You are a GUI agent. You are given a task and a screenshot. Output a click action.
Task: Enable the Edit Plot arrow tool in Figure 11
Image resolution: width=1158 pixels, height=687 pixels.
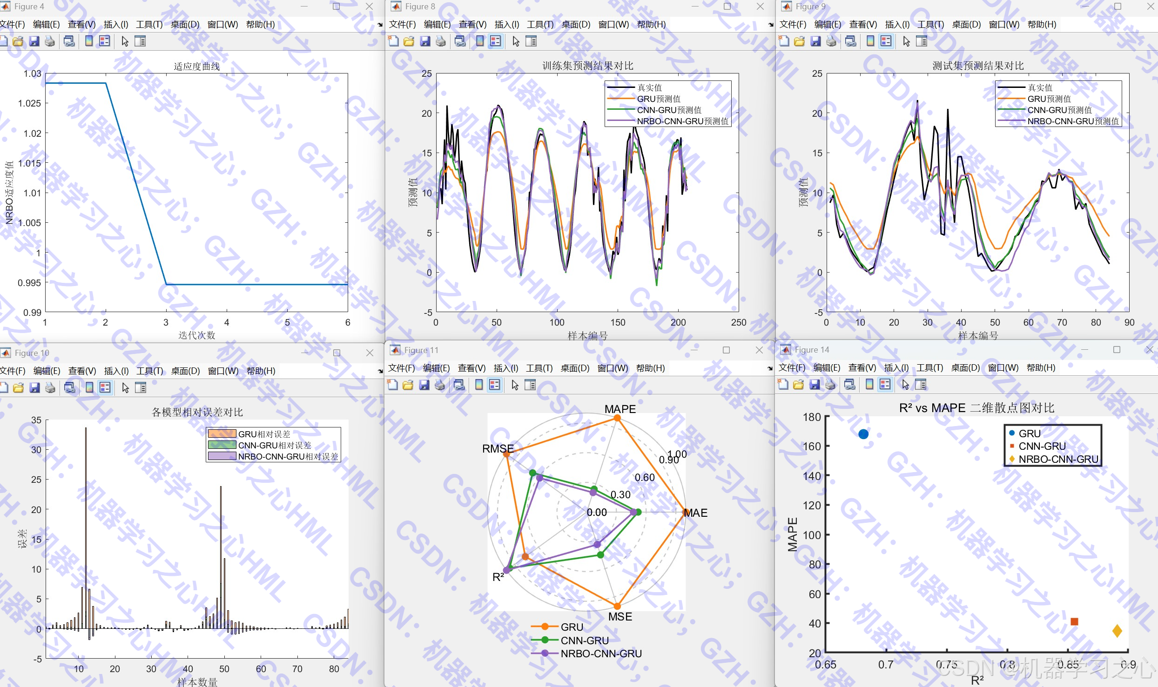pyautogui.click(x=515, y=385)
